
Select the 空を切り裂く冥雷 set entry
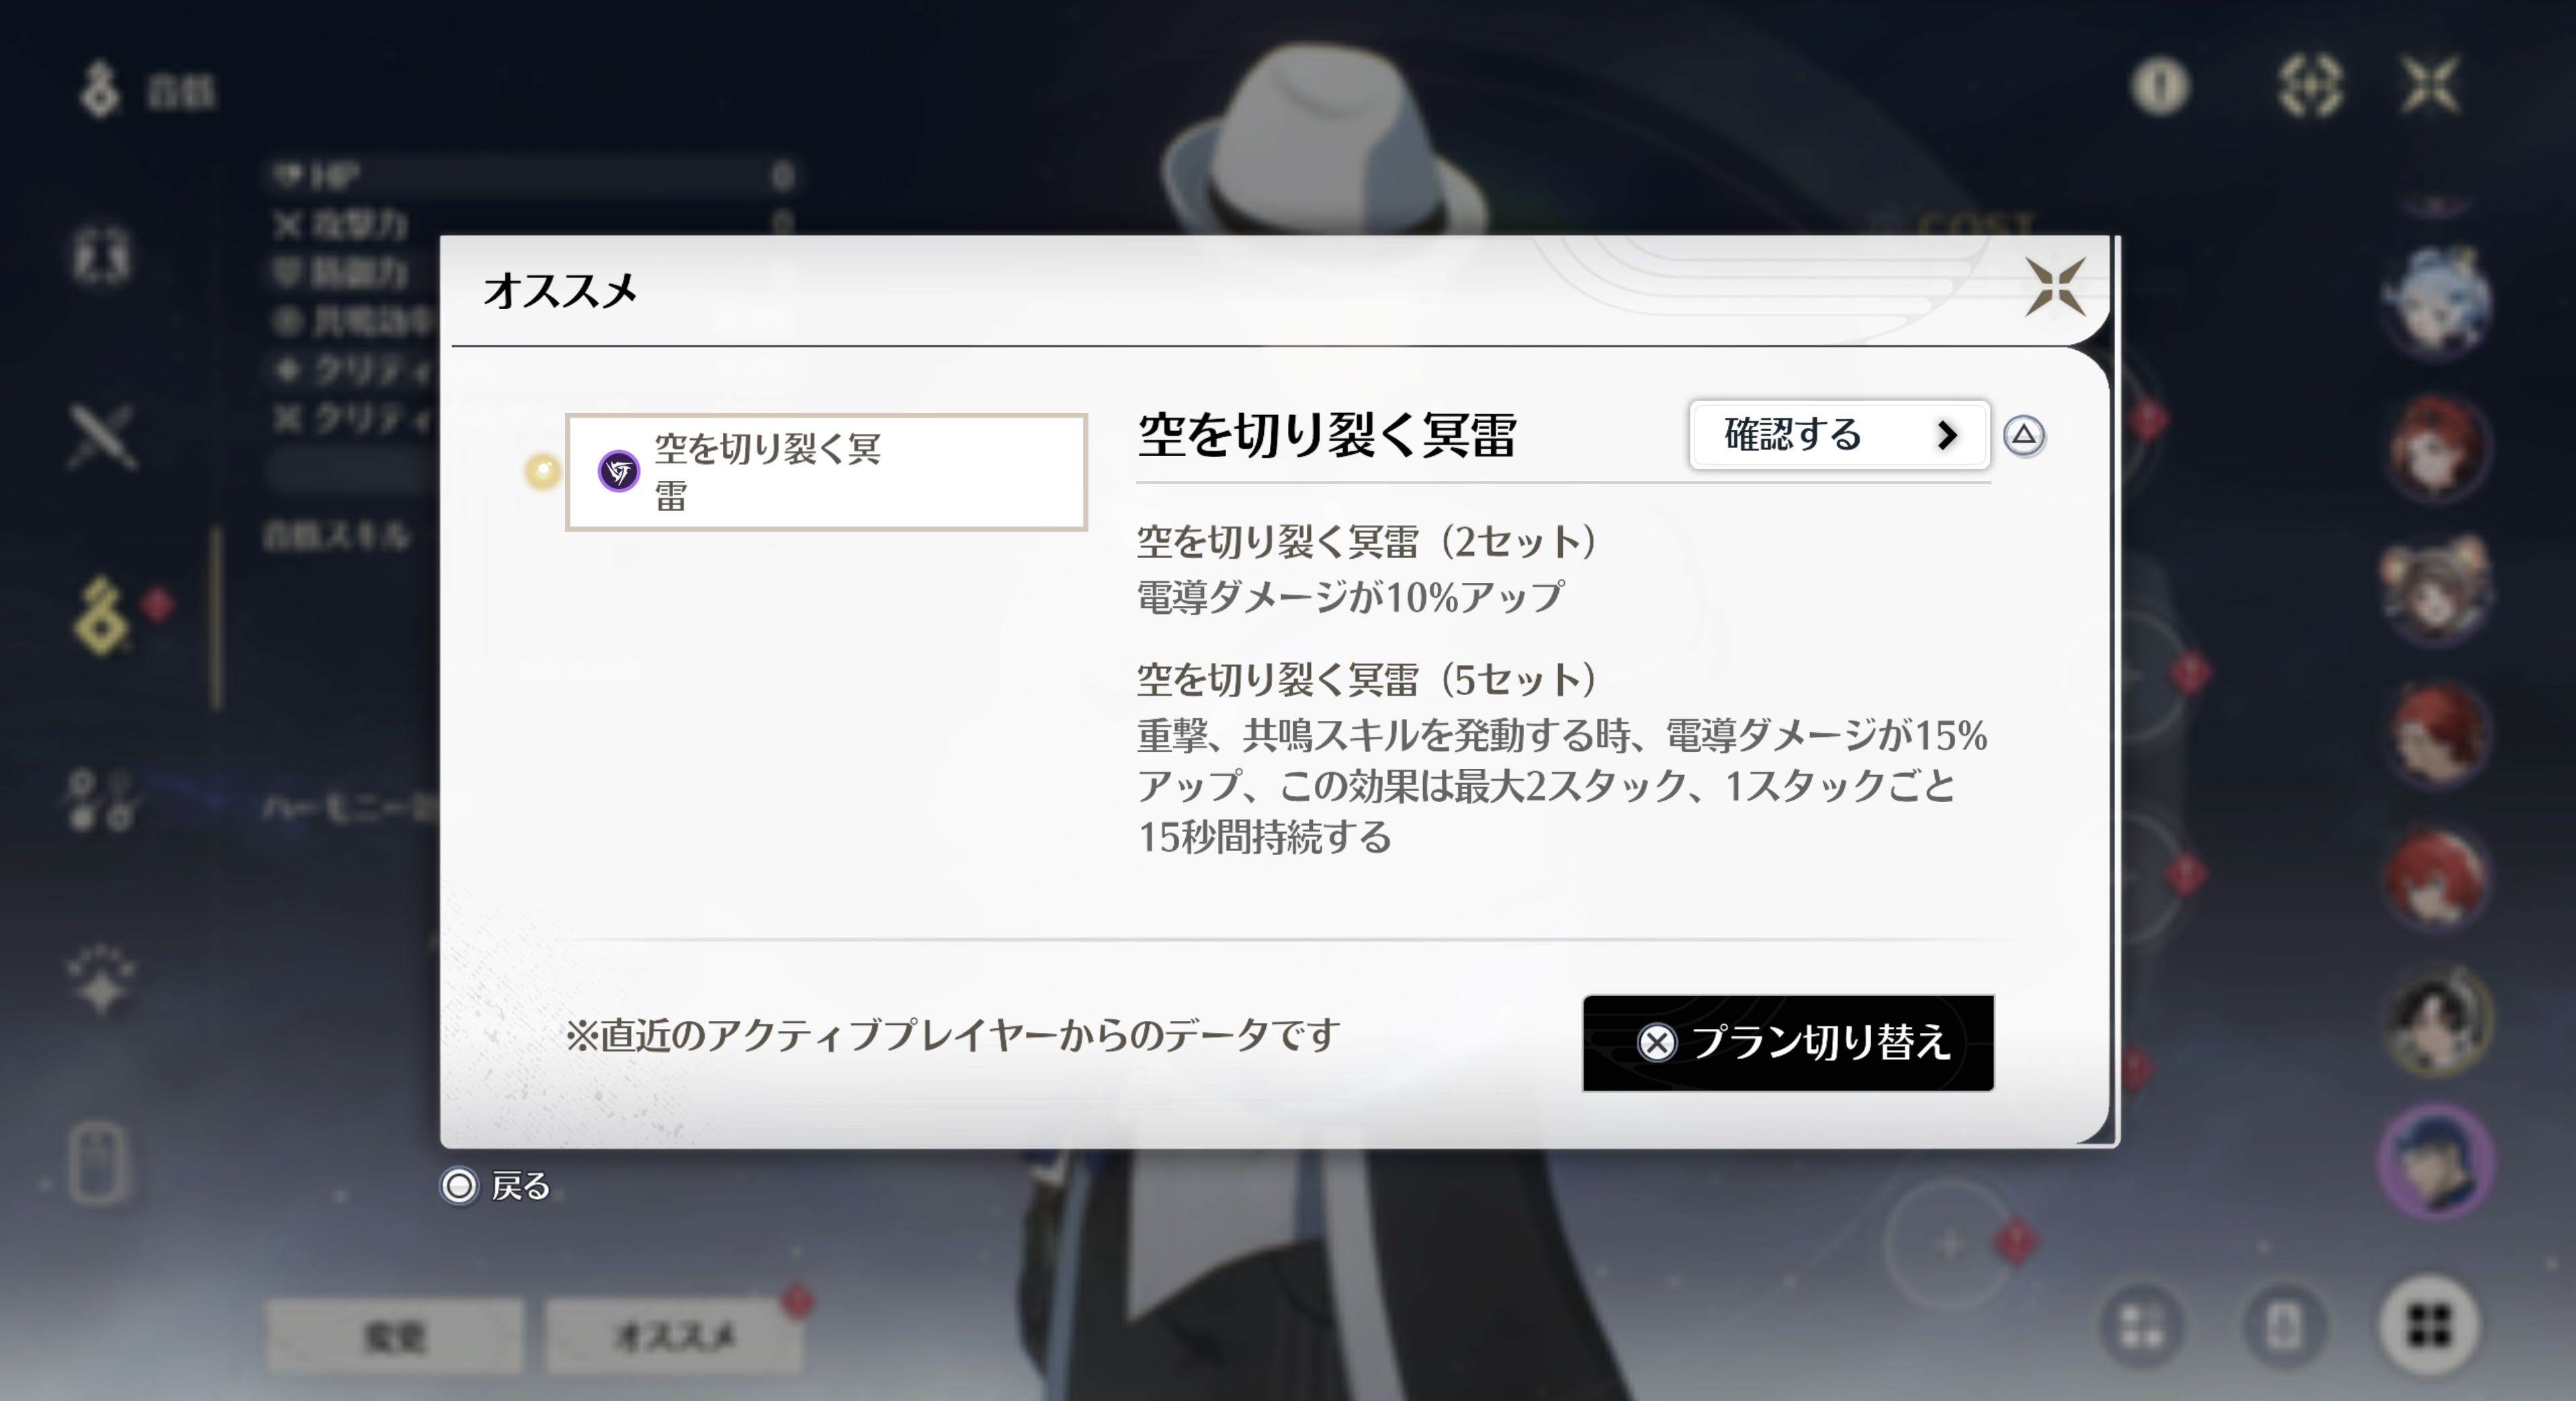pos(825,471)
